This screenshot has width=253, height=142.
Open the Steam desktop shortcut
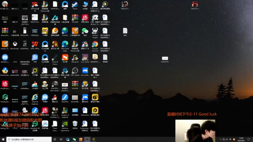click(75, 5)
